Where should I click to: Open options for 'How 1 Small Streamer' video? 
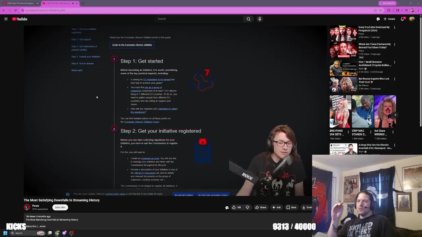[x=394, y=62]
